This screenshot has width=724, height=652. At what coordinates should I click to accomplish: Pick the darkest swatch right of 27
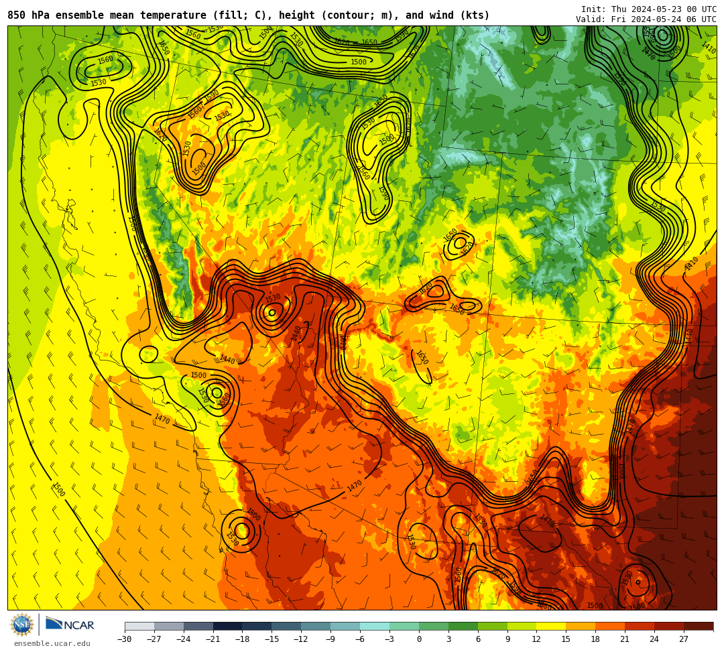[x=699, y=626]
